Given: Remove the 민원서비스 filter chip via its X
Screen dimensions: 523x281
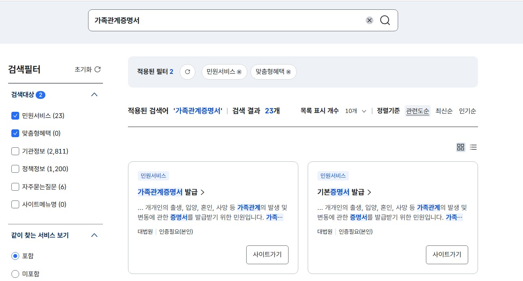Looking at the screenshot, I should [239, 72].
